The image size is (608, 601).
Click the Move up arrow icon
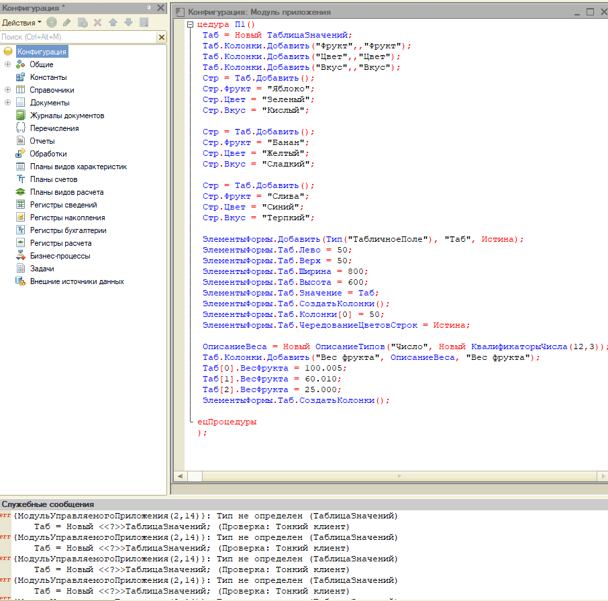click(x=113, y=23)
